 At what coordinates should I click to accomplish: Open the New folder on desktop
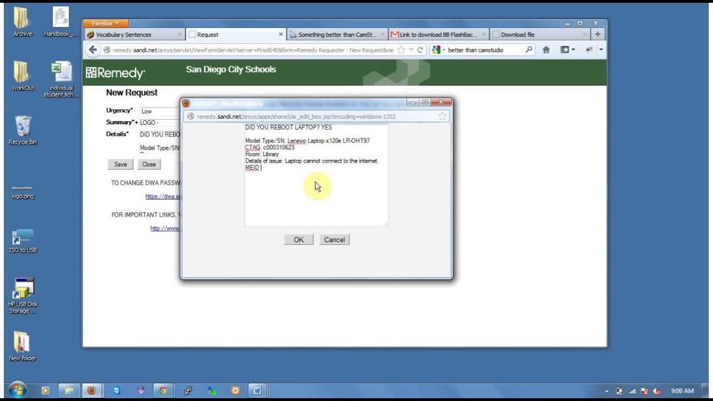(22, 346)
